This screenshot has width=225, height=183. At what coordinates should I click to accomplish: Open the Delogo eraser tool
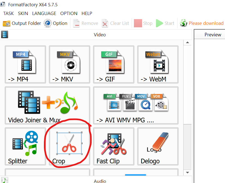158,146
